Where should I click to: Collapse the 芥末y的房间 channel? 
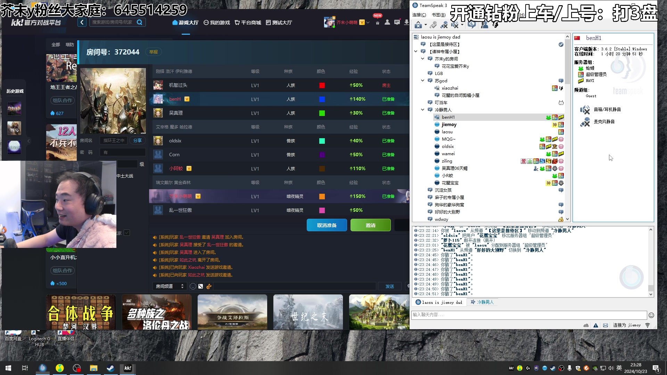[423, 59]
